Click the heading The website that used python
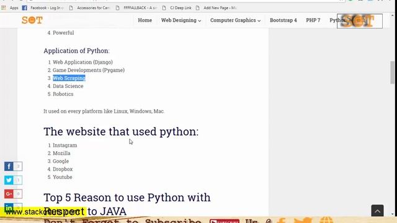 (121, 131)
